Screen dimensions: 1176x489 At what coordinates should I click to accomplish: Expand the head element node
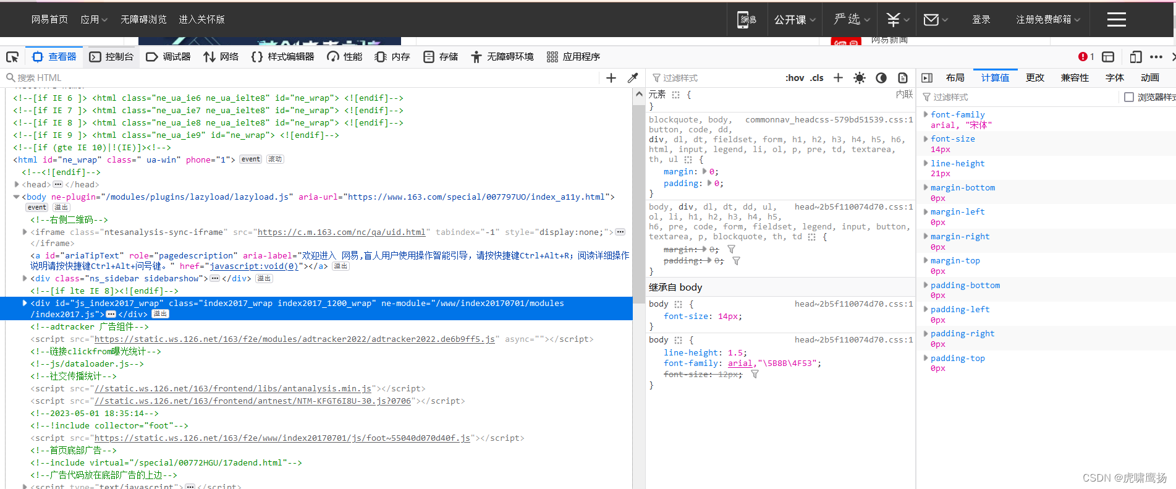(17, 184)
